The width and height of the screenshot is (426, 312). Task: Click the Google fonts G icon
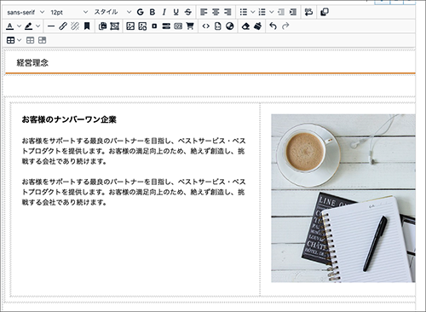point(140,12)
